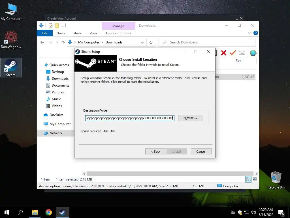Click the Explorer help question mark icon
290x218 pixels.
[x=256, y=33]
